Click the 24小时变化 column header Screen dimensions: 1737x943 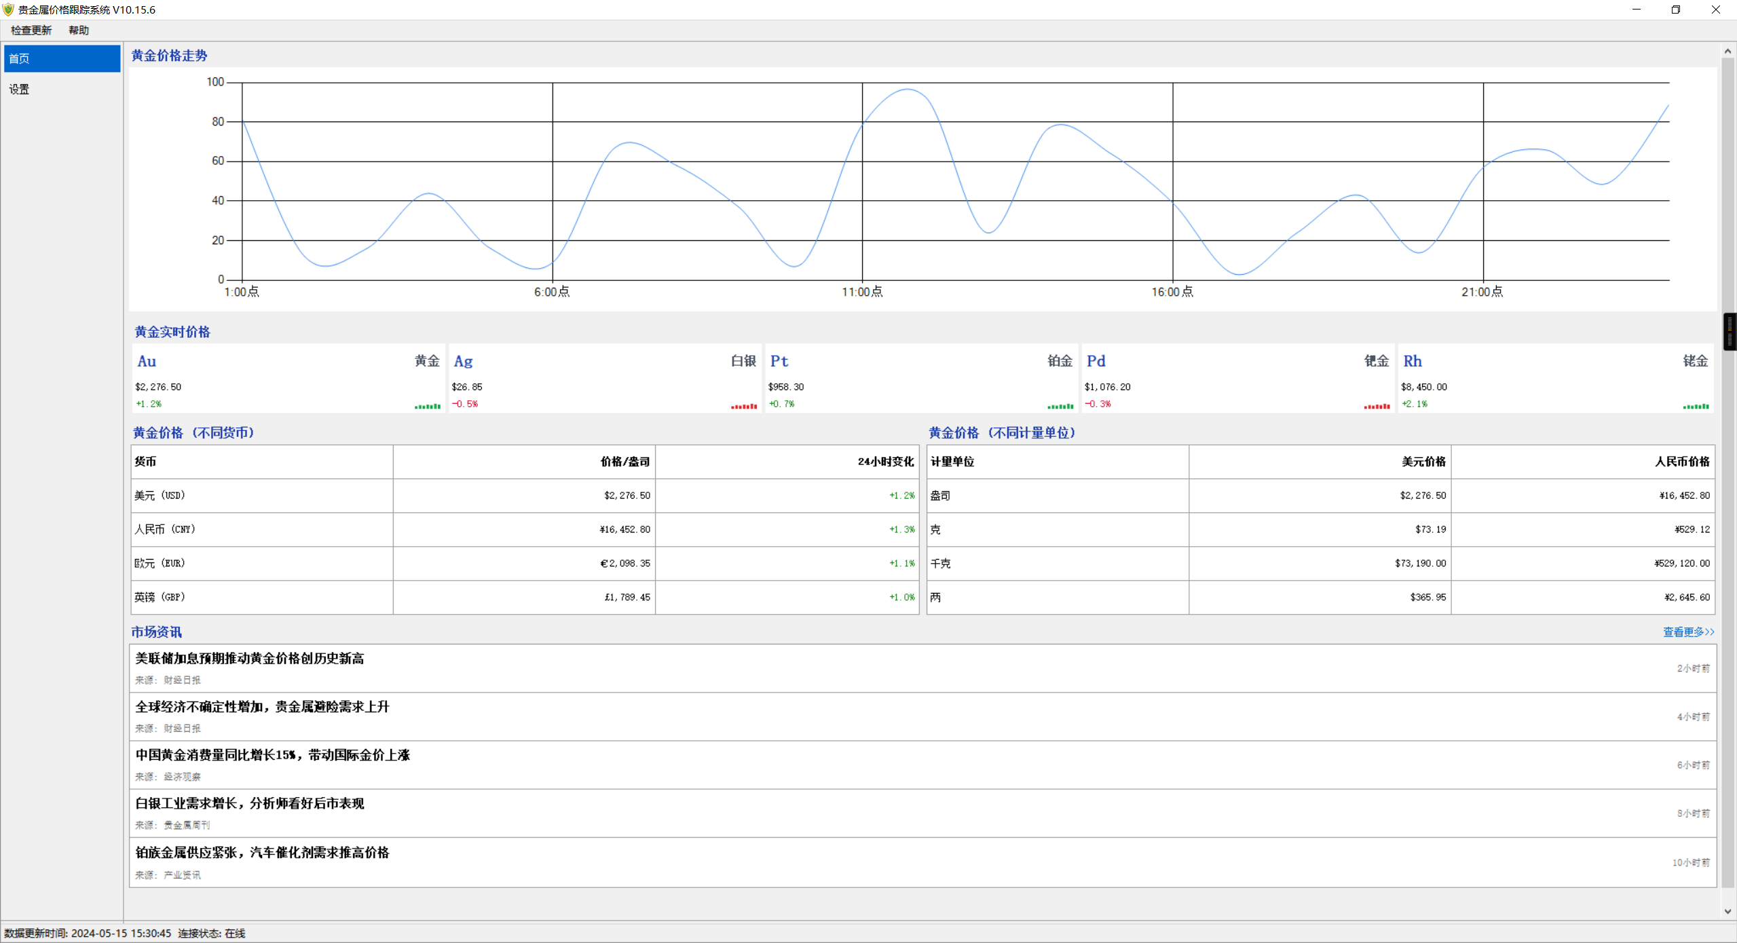click(885, 461)
